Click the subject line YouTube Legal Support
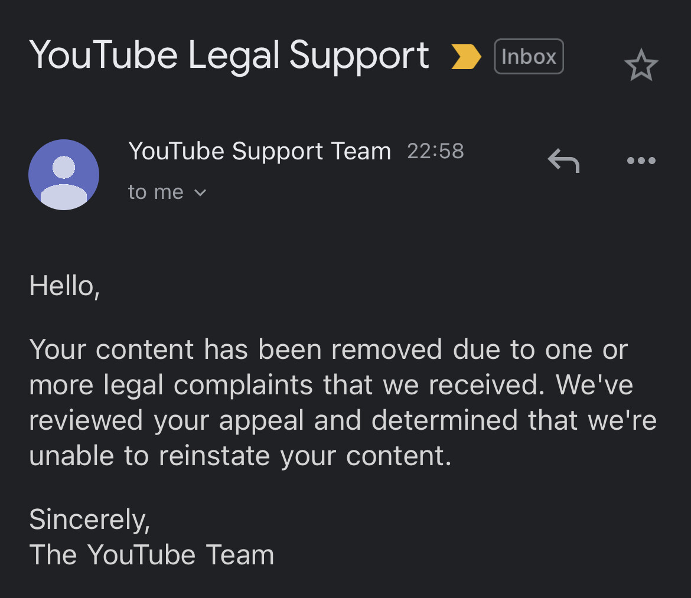 point(229,55)
